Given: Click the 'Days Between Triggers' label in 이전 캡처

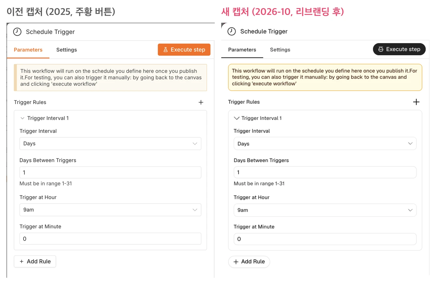Looking at the screenshot, I should point(48,160).
